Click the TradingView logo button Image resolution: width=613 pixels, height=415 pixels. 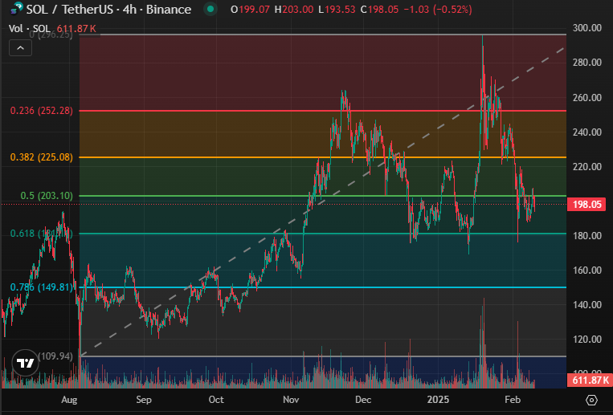pyautogui.click(x=26, y=363)
